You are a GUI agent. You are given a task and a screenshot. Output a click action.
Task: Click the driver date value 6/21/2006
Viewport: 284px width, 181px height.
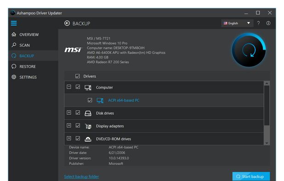[x=117, y=153]
